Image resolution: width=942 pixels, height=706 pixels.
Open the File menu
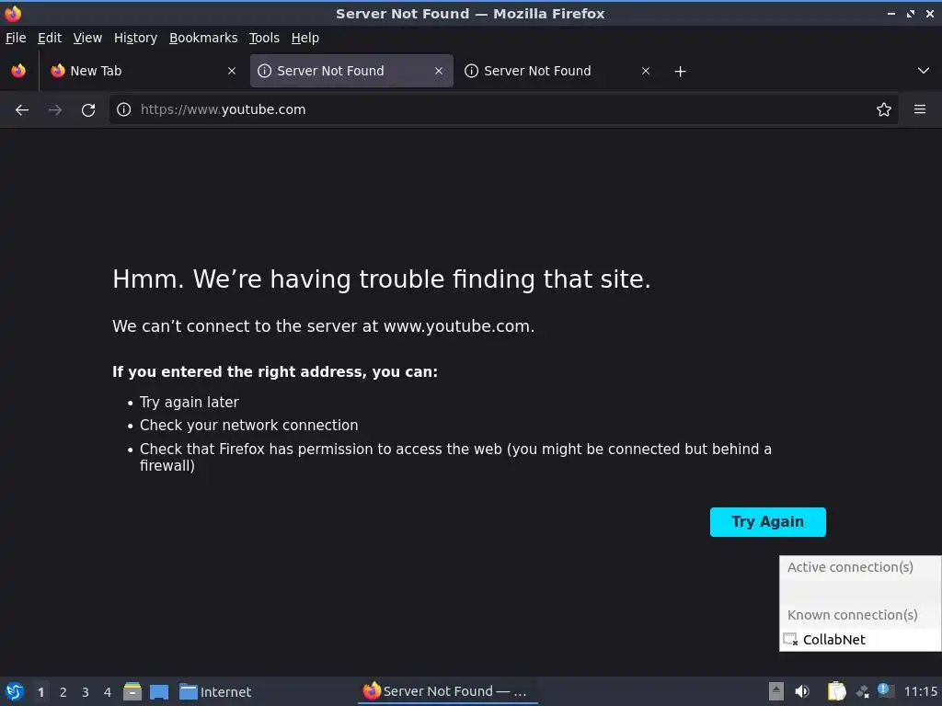(x=16, y=38)
